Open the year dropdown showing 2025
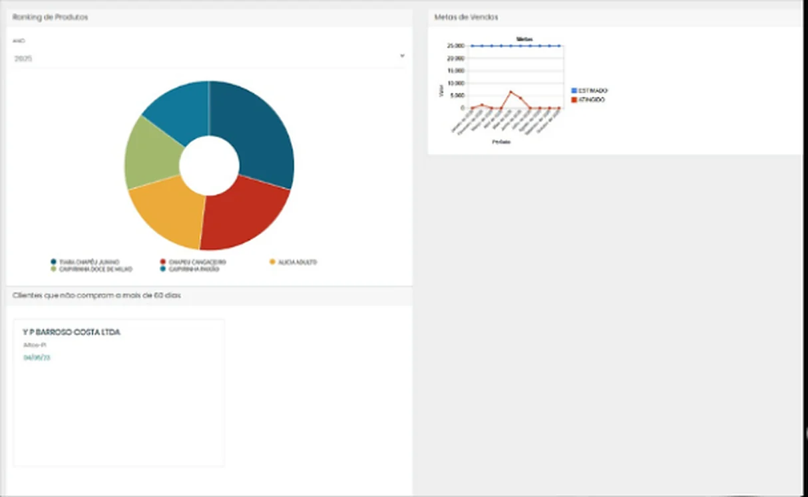Screen dimensions: 808x497 209,58
